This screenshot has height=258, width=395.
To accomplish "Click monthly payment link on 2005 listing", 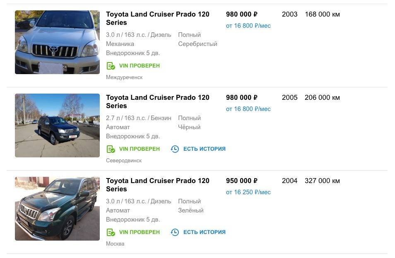I will [x=248, y=109].
